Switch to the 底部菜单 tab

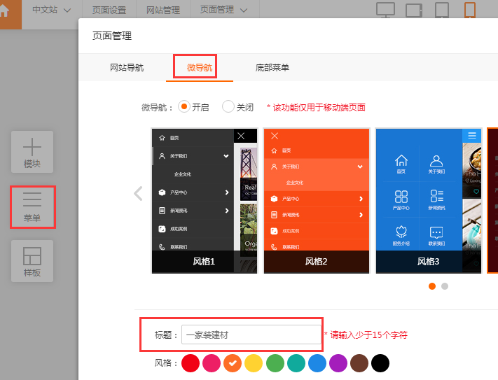click(x=272, y=68)
